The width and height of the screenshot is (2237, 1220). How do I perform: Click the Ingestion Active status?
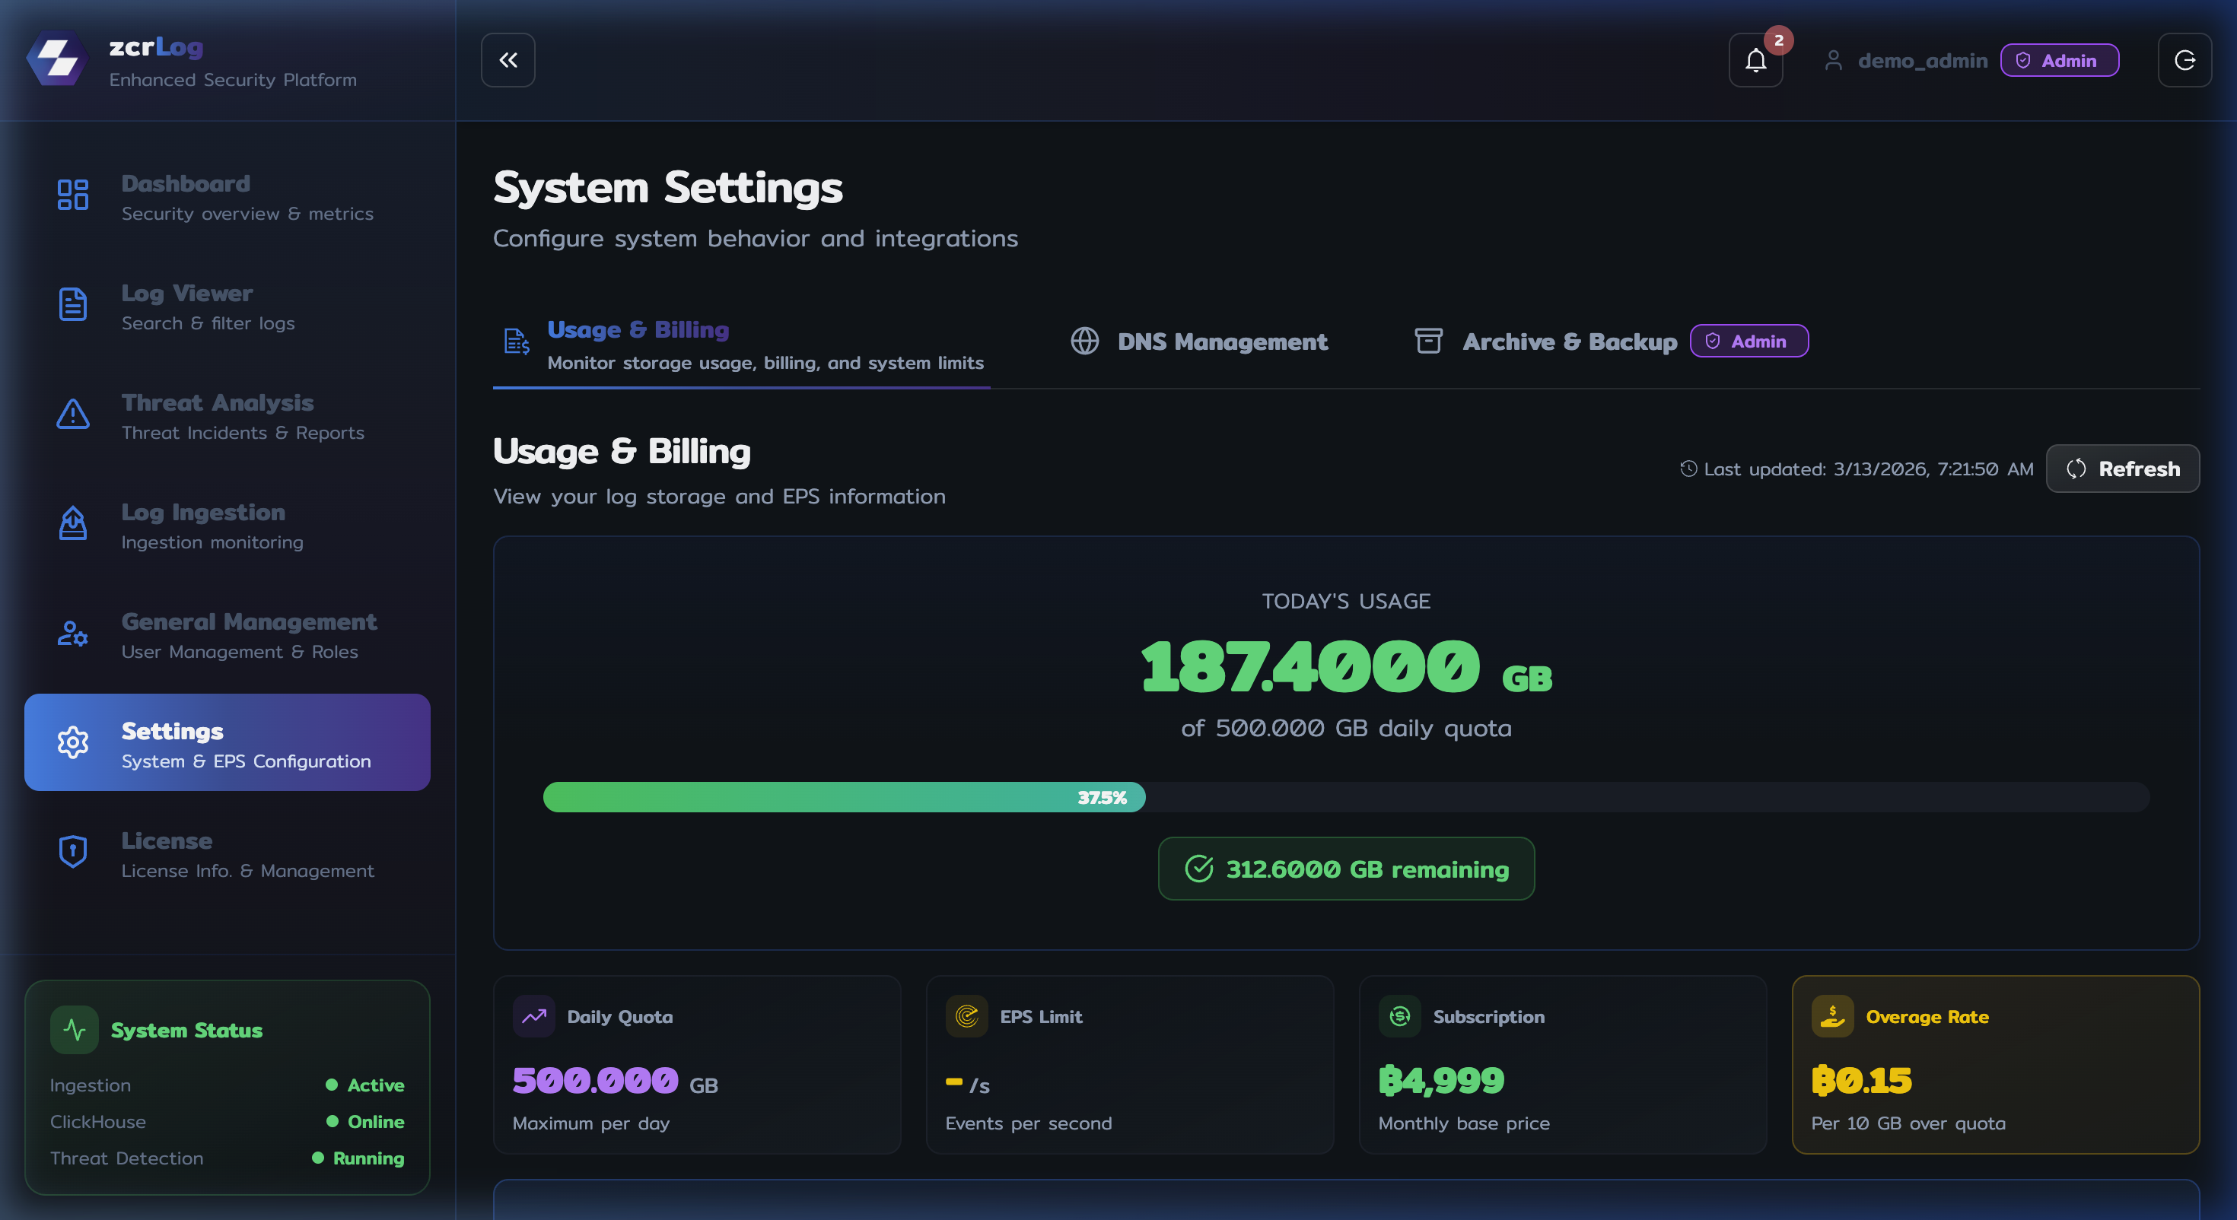[364, 1085]
